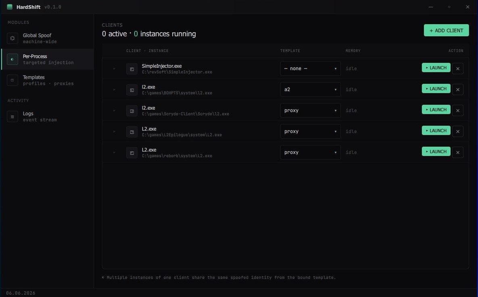478x297 pixels.
Task: Click the reborb L2.exe window icon
Action: coord(132,153)
